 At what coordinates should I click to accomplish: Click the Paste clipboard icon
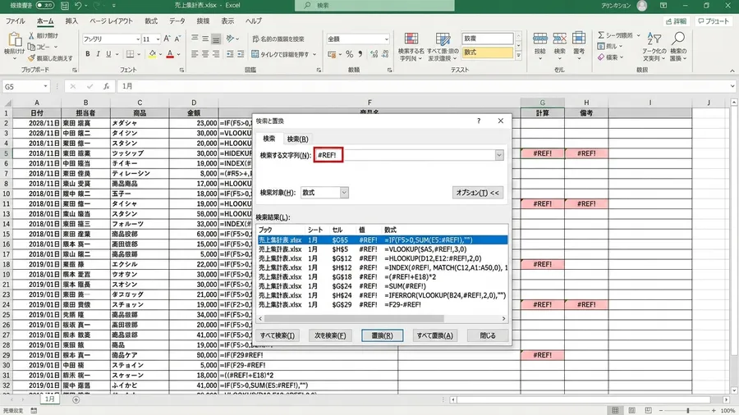15,40
